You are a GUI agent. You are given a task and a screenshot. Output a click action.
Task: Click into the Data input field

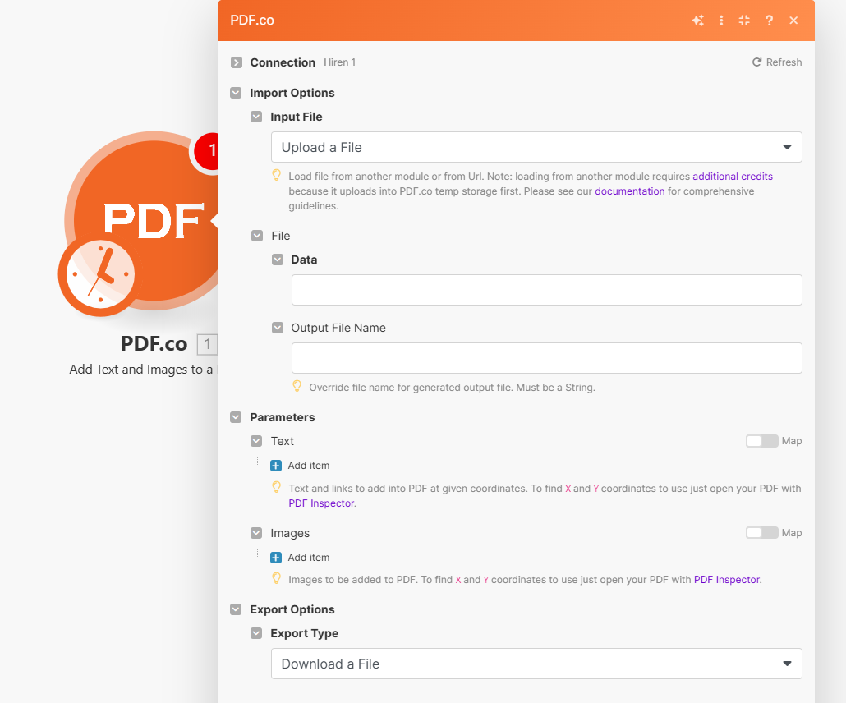pyautogui.click(x=546, y=290)
